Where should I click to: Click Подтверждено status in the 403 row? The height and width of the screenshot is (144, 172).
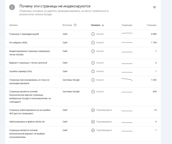104,110
